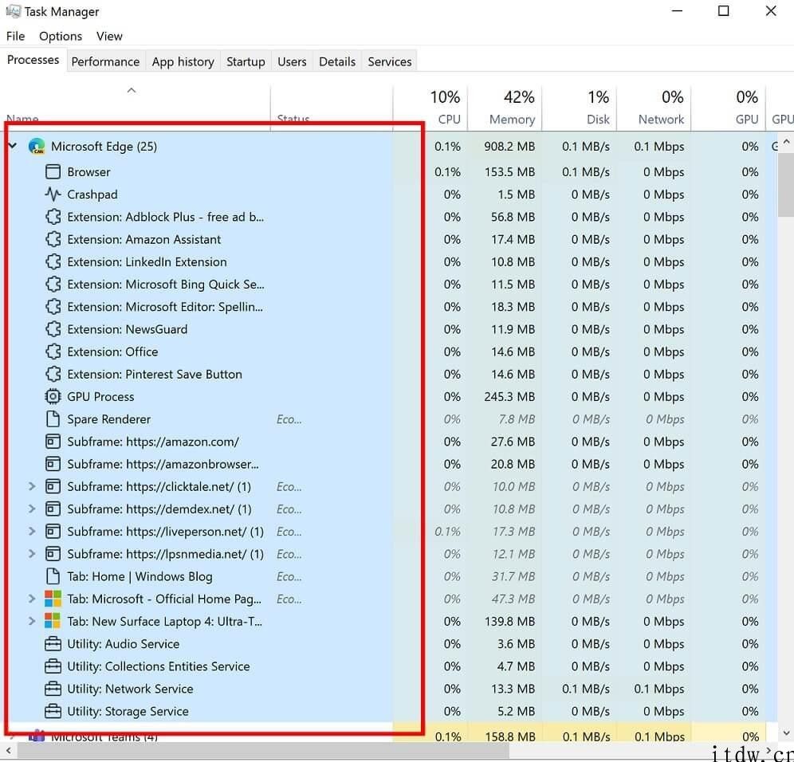
Task: Select the Spare Renderer row text
Action: (x=109, y=418)
